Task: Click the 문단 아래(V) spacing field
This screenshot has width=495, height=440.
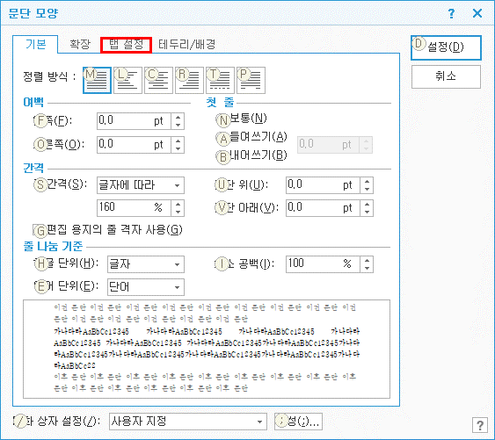Action: (x=323, y=208)
